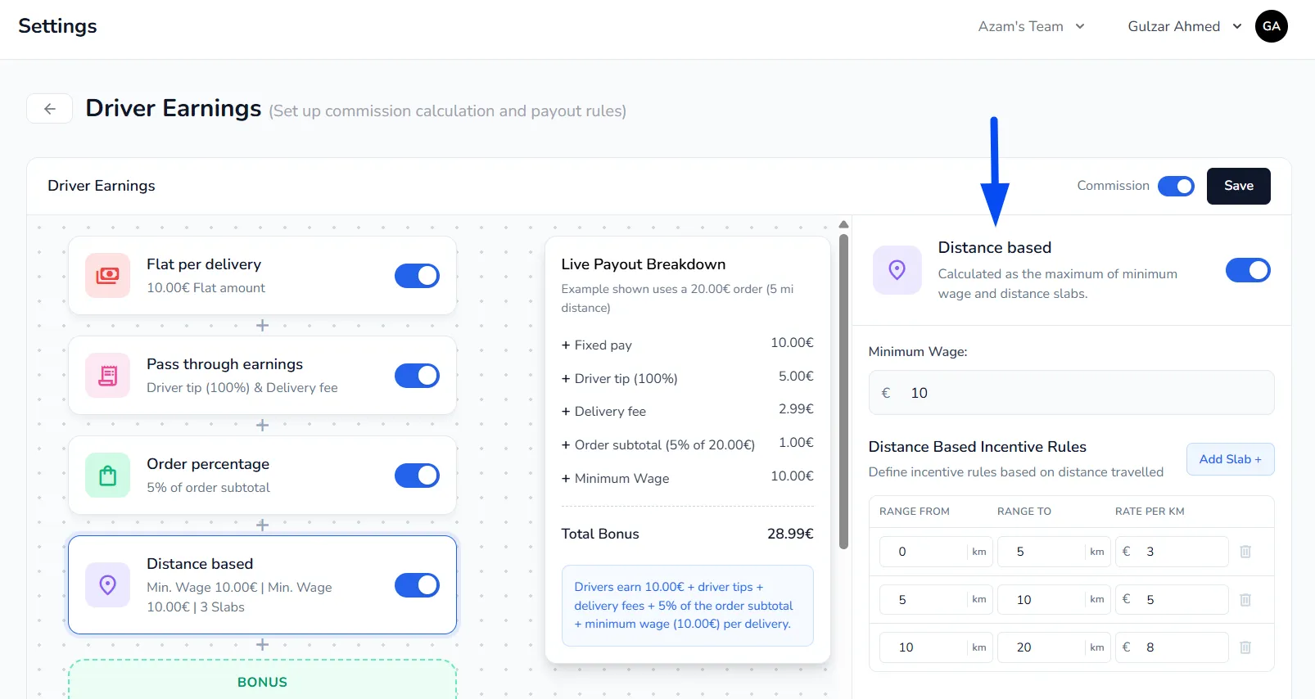The height and width of the screenshot is (699, 1315).
Task: Click the RANGE FROM column header
Action: (915, 512)
